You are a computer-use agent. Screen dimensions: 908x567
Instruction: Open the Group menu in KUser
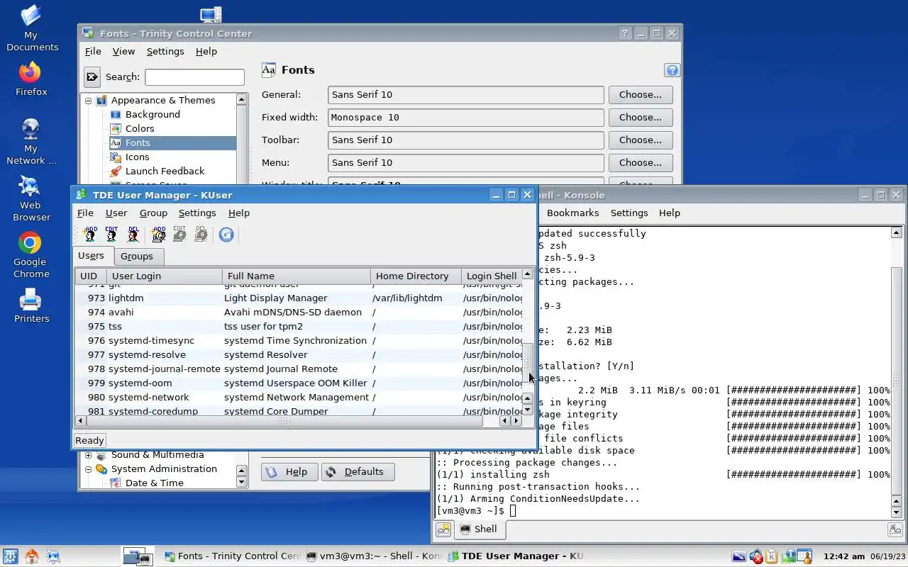click(153, 213)
